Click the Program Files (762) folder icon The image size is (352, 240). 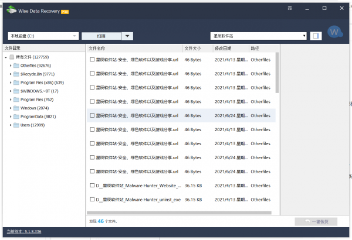pos(16,100)
